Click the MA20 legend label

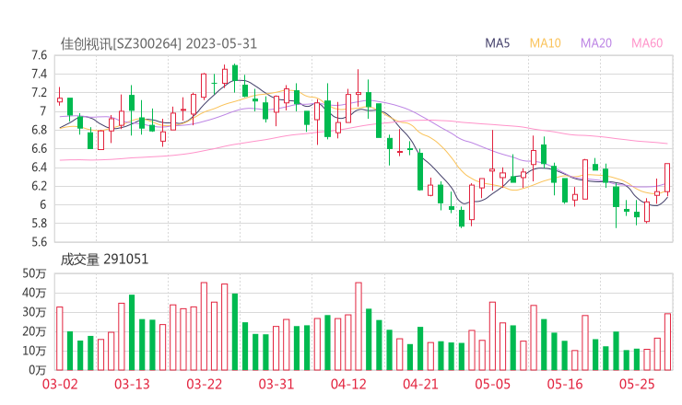[x=596, y=43]
